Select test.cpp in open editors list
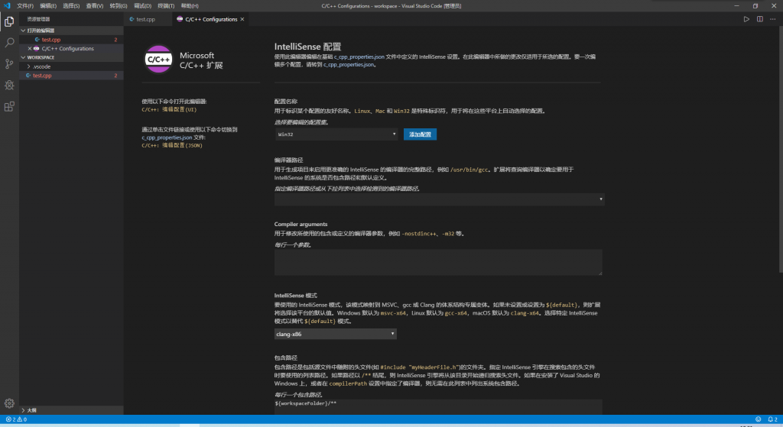Viewport: 783px width, 427px height. [x=71, y=40]
